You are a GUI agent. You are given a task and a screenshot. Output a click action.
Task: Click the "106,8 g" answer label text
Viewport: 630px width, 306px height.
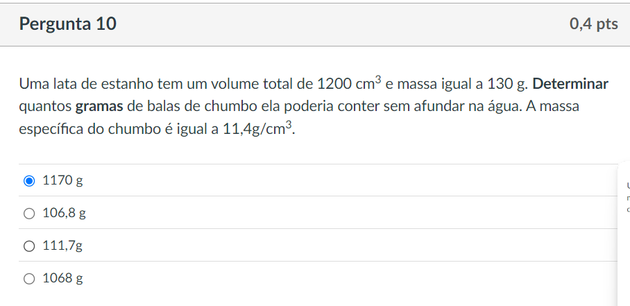coord(64,214)
